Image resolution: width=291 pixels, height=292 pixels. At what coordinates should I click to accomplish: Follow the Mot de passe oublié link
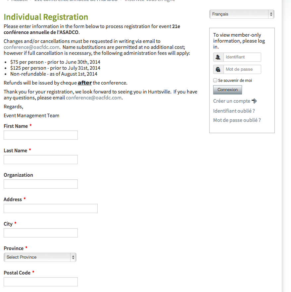click(237, 120)
